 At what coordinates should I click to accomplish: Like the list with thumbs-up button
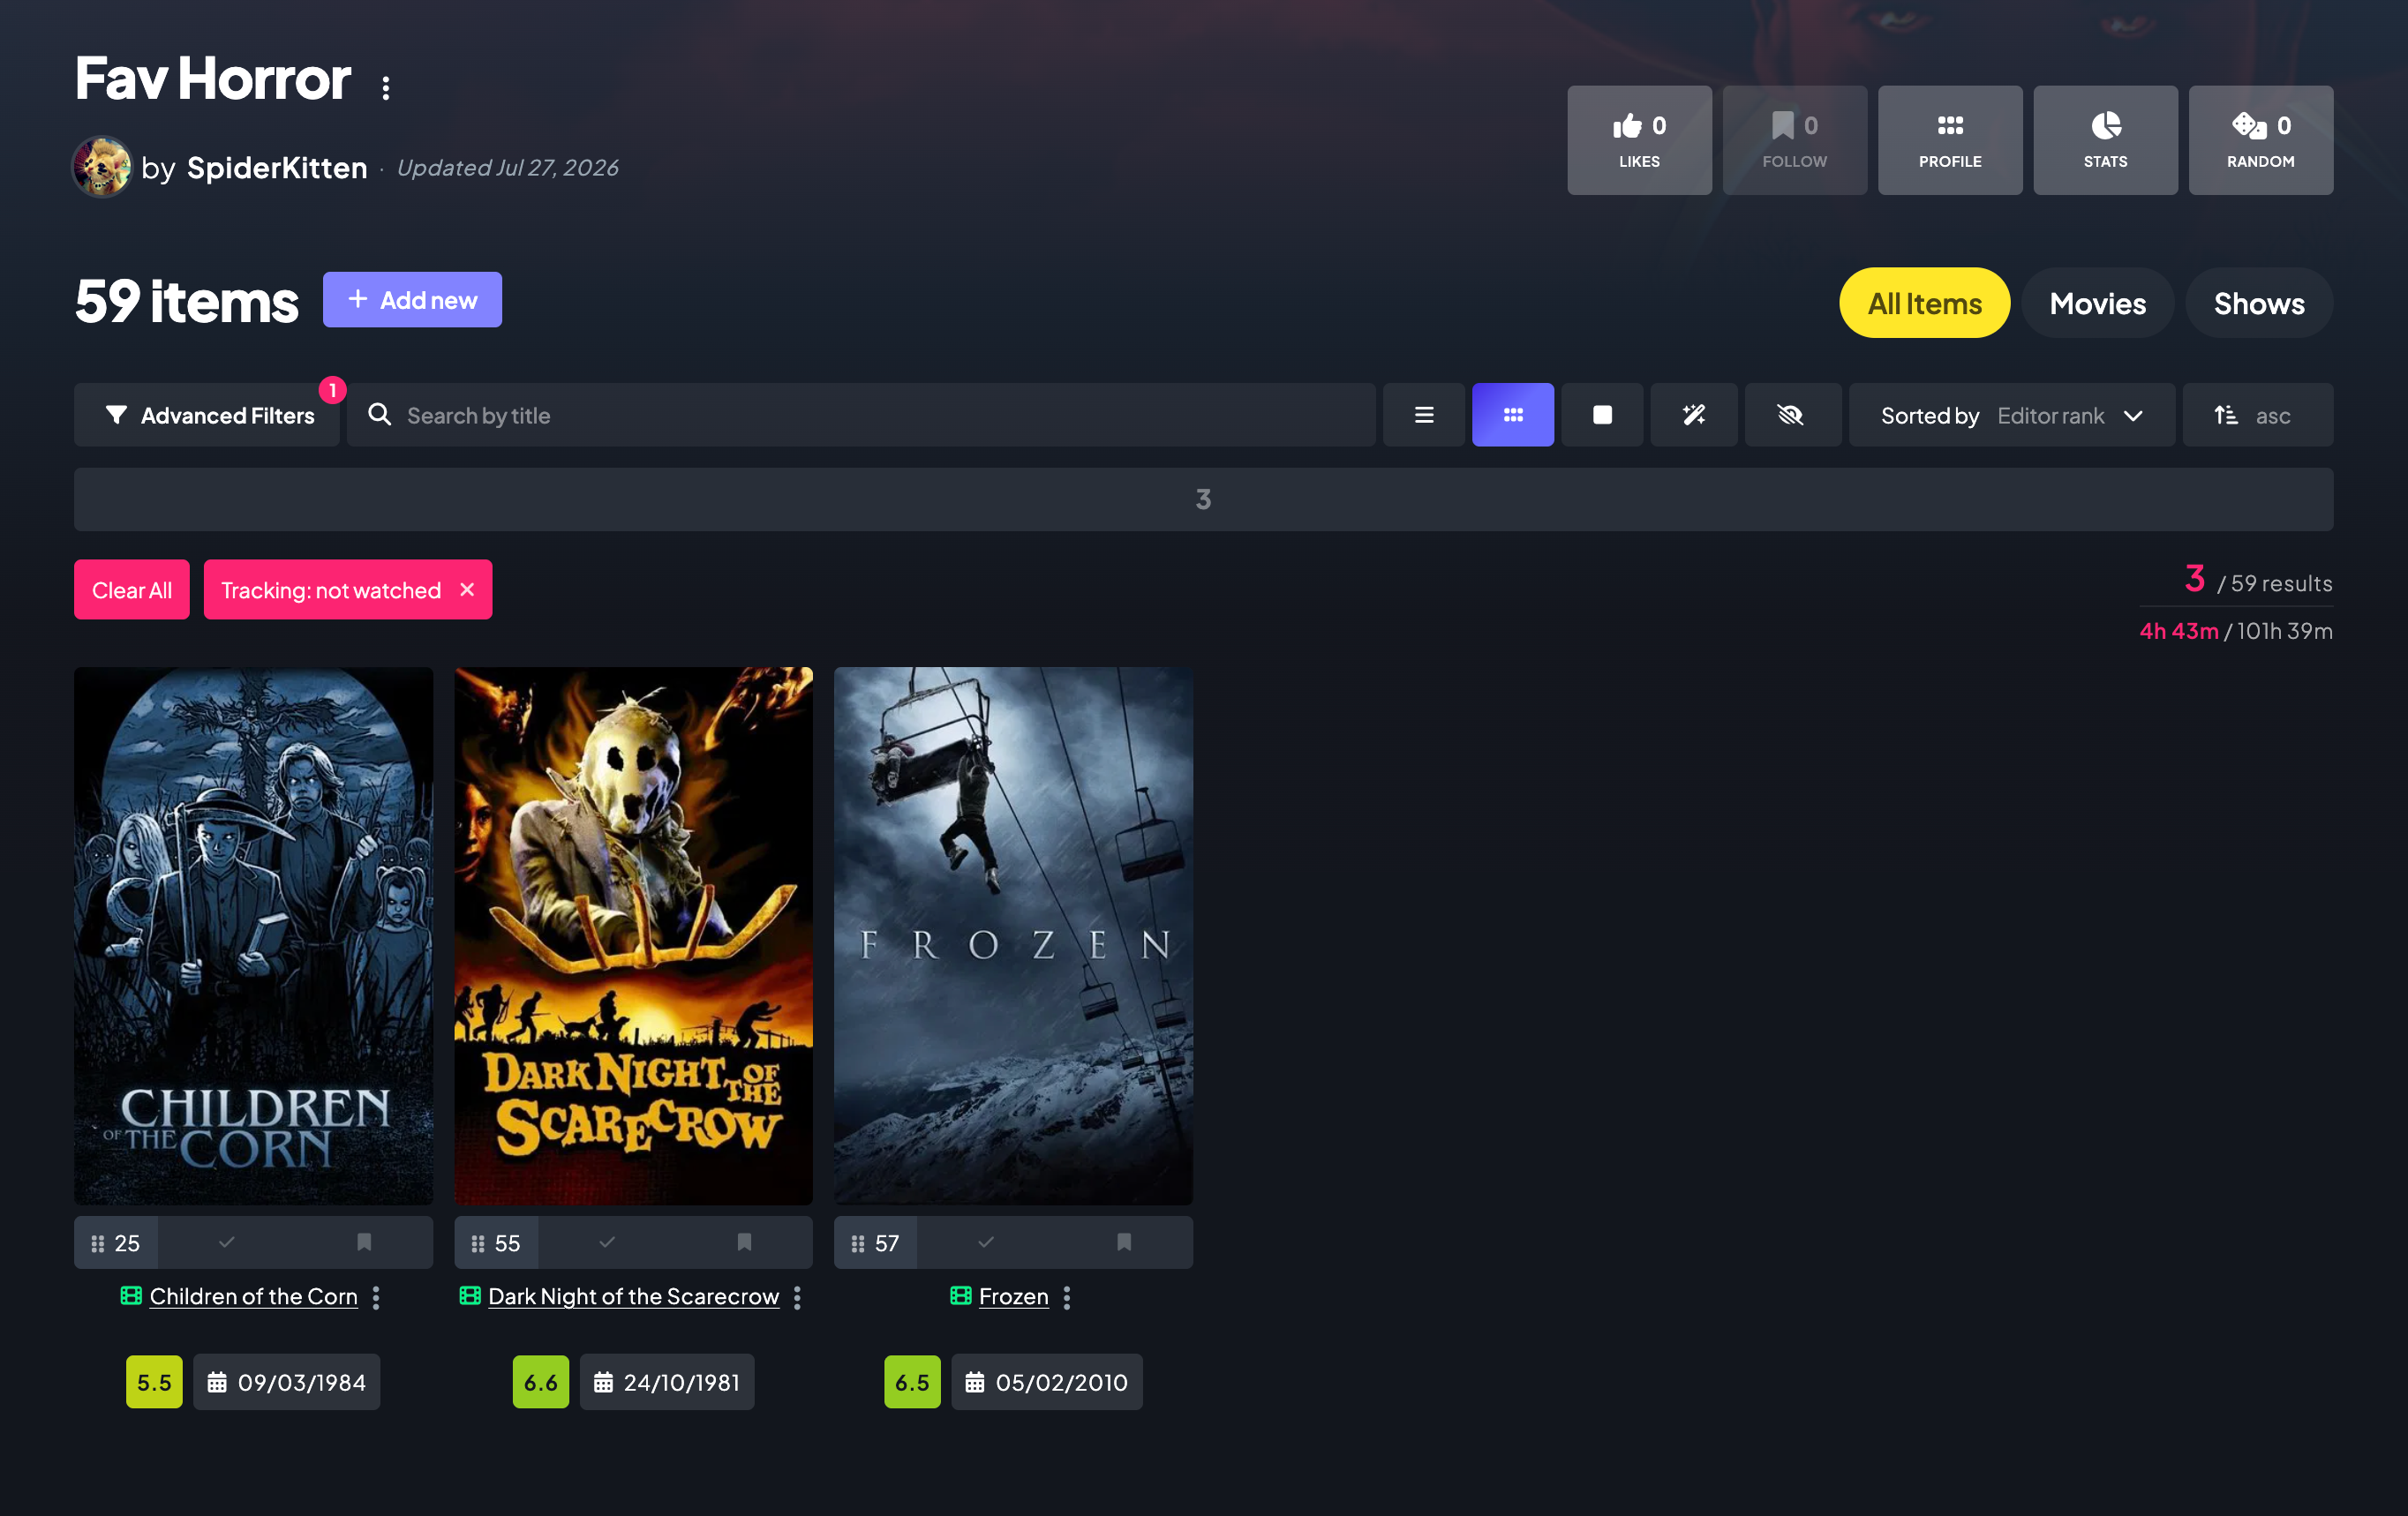(1639, 140)
